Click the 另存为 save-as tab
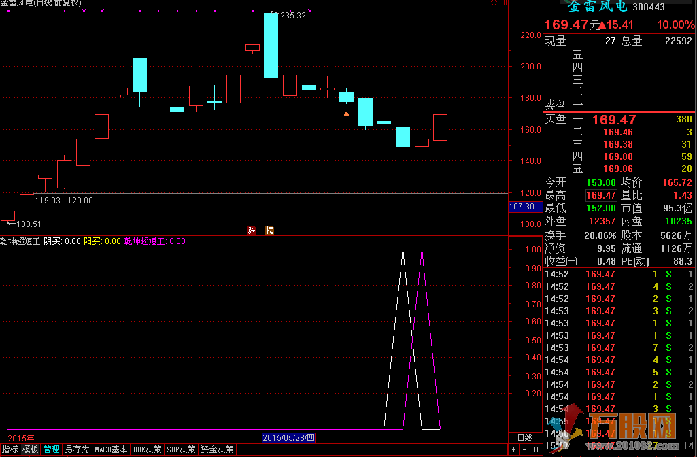Image resolution: width=697 pixels, height=457 pixels. tap(77, 450)
